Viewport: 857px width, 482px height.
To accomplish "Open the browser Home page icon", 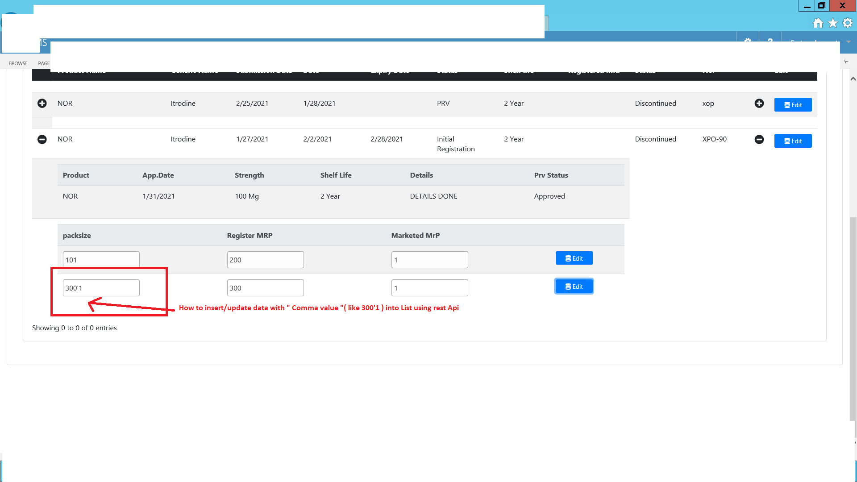I will (x=818, y=23).
